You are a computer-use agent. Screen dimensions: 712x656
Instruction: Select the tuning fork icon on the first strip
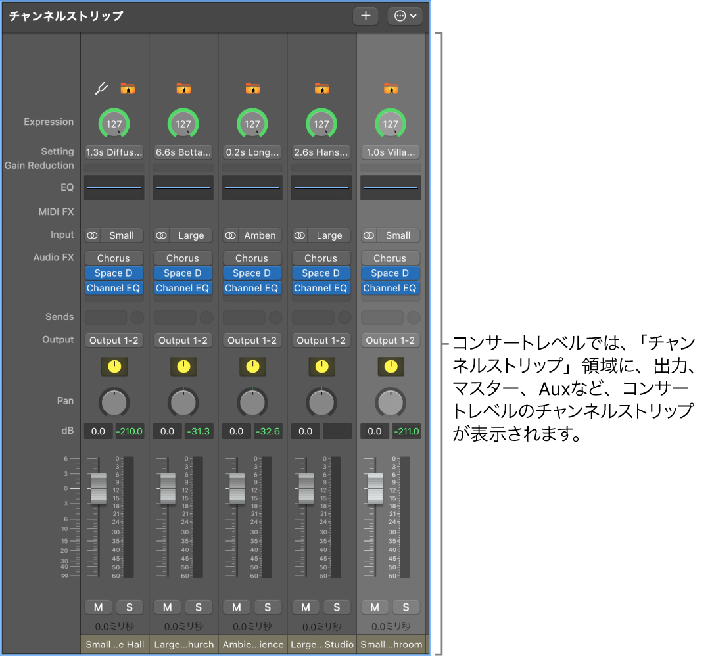pyautogui.click(x=101, y=87)
